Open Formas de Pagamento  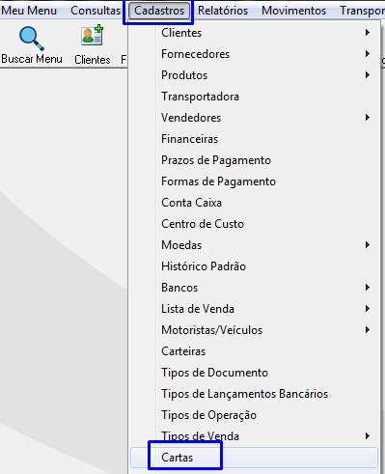click(254, 181)
